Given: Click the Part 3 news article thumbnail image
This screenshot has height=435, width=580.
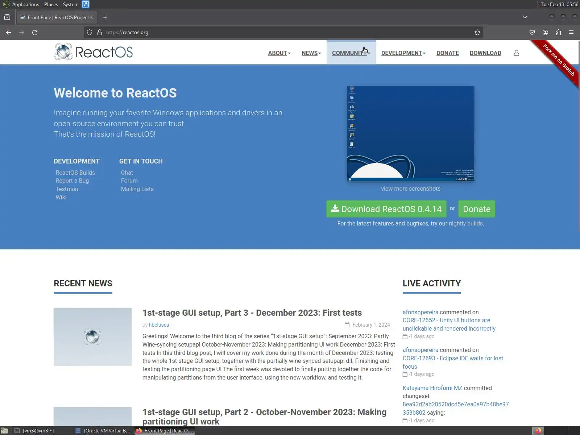Looking at the screenshot, I should [92, 337].
